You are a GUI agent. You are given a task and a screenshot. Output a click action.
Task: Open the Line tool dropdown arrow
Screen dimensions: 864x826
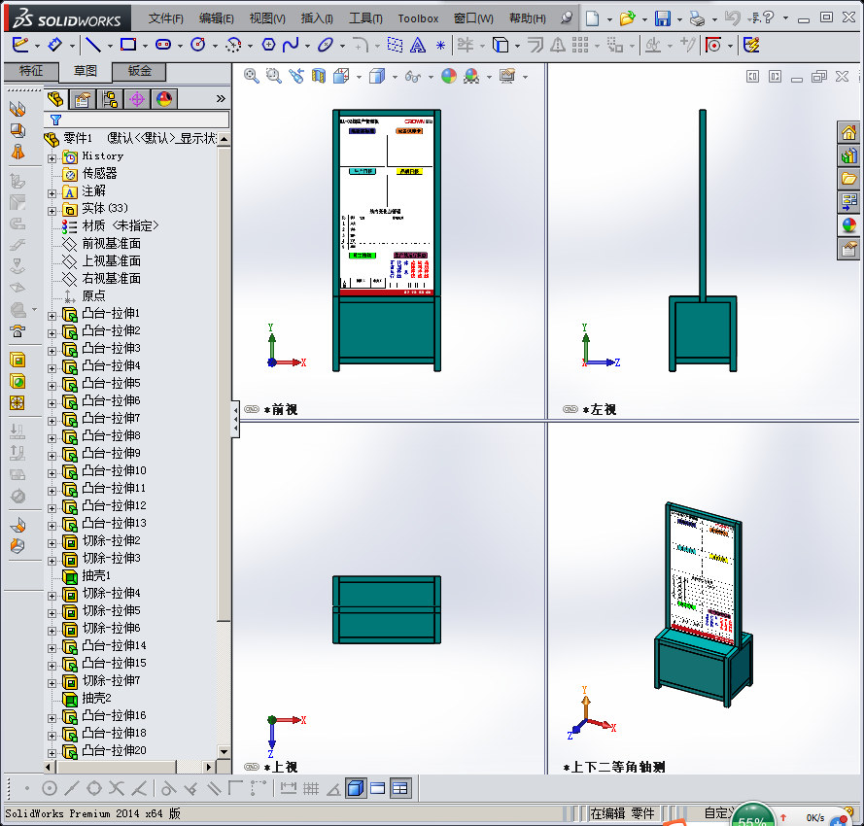(110, 46)
